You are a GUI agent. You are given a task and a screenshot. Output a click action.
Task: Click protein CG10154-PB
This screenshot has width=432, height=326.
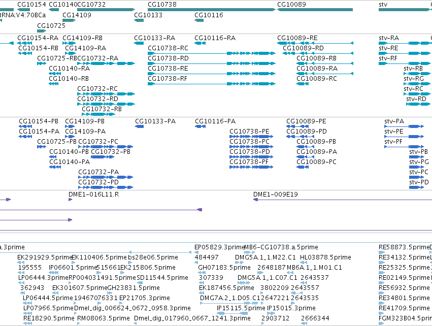click(x=39, y=121)
